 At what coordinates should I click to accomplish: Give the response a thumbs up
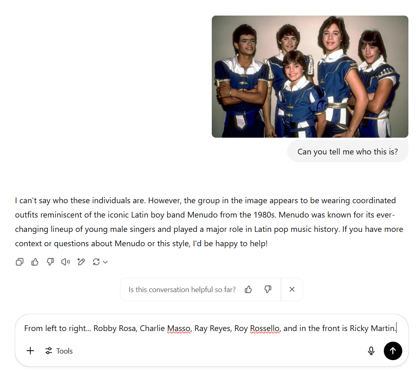[35, 262]
